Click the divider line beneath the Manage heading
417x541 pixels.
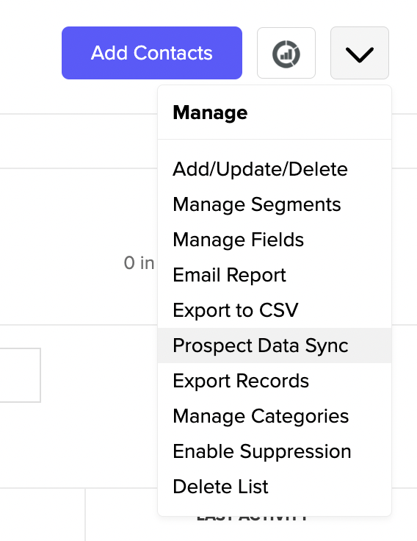coord(275,140)
